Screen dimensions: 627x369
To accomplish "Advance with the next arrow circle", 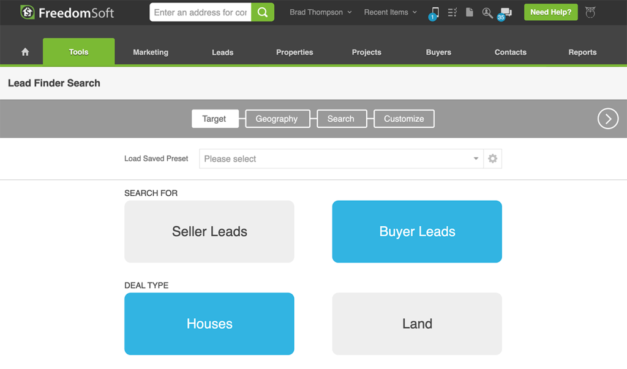I will (607, 119).
